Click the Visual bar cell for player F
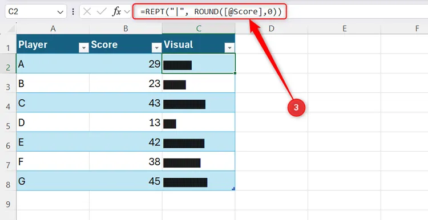428x220 pixels. tap(199, 161)
